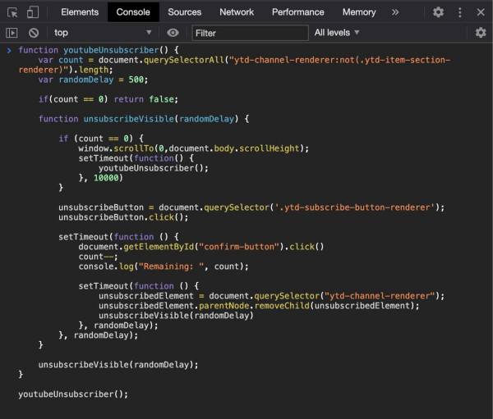Toggle the device toolbar icon
Viewport: 493px width, 419px height.
pyautogui.click(x=33, y=12)
